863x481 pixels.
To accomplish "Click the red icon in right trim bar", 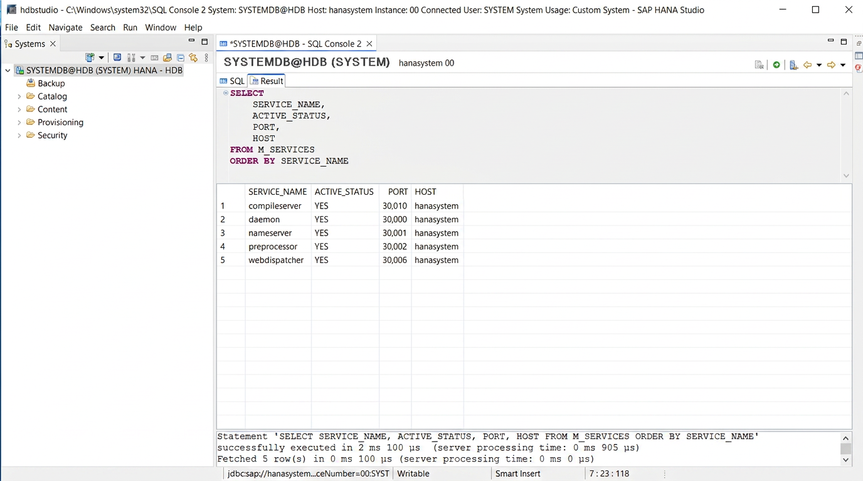I will point(859,68).
